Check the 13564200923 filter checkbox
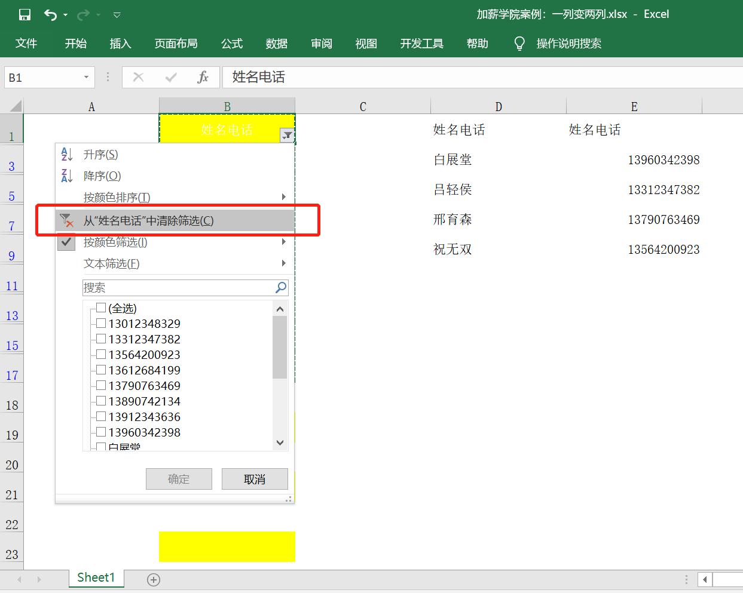743x593 pixels. click(x=101, y=354)
